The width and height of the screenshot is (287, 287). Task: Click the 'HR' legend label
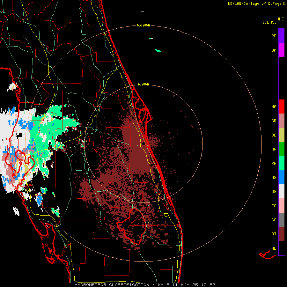pos(274,149)
